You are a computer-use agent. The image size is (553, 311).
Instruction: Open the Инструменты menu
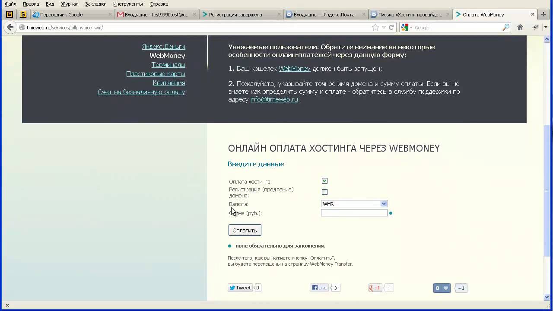point(128,4)
